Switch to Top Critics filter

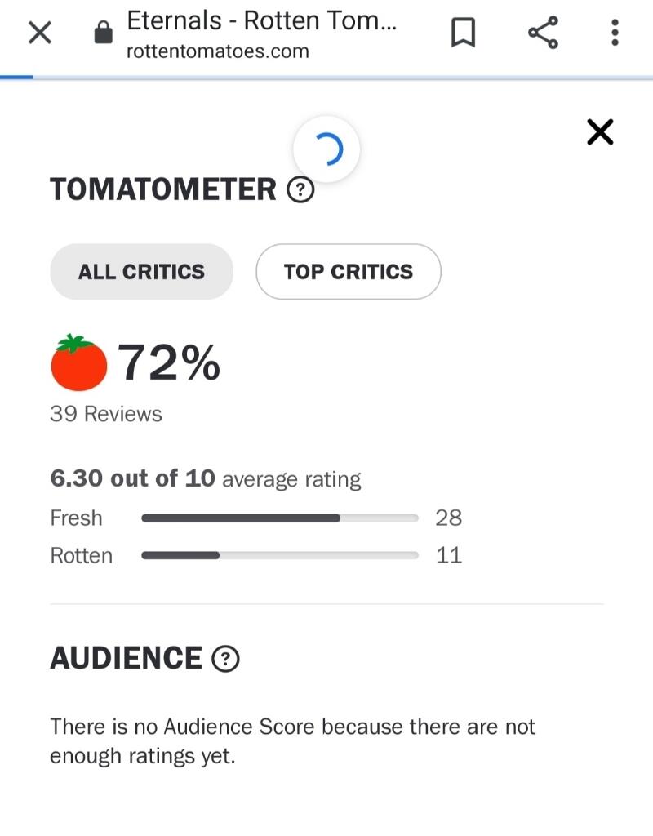coord(349,272)
